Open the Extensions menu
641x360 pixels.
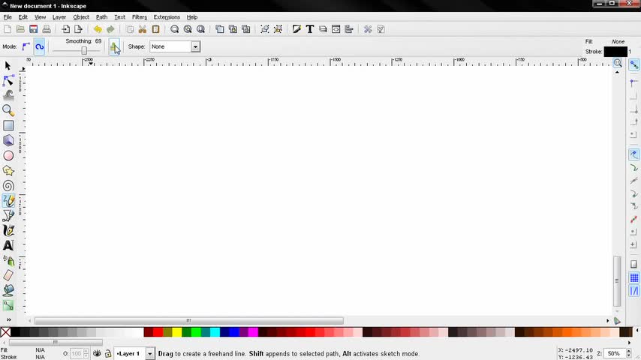tap(167, 17)
